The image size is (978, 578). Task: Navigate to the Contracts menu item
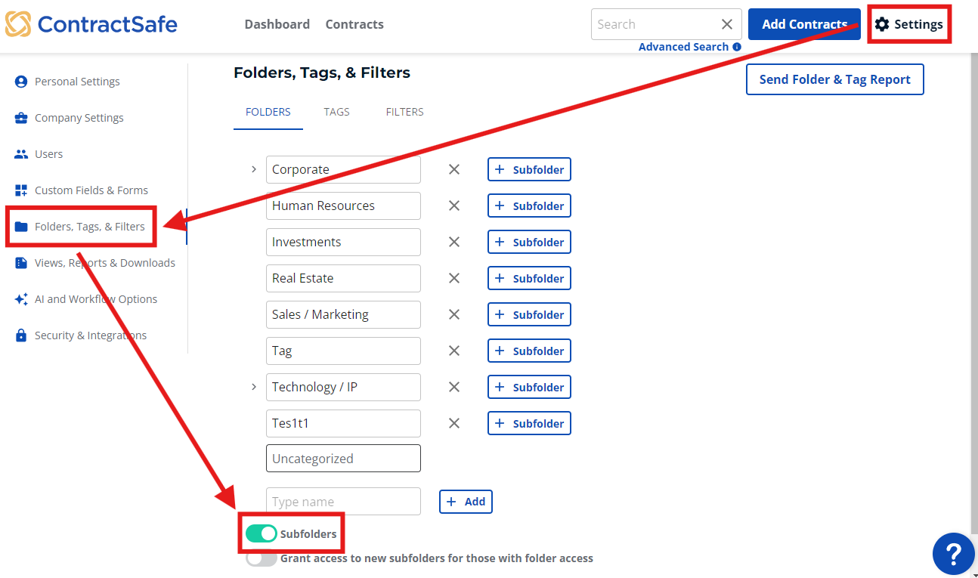[x=354, y=23]
